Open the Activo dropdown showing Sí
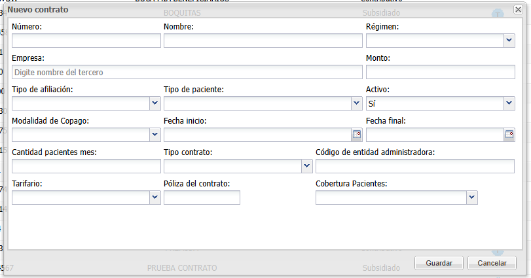Screen dimensions: 531x278 [x=509, y=103]
